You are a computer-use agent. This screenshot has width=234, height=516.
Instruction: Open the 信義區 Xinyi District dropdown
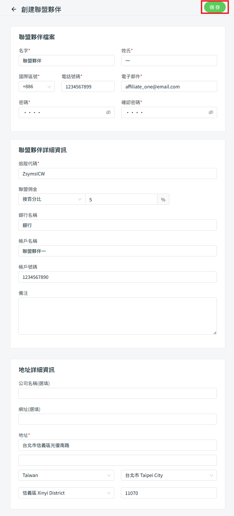point(66,493)
